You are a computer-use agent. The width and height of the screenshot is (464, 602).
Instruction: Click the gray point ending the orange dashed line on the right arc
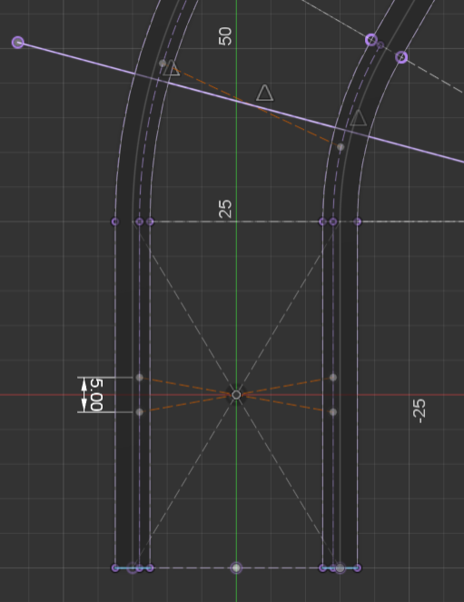pos(341,147)
